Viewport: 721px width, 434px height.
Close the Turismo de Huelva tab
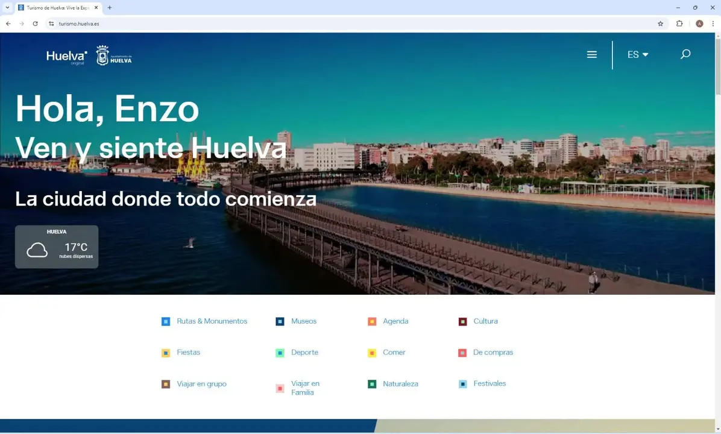coord(96,8)
